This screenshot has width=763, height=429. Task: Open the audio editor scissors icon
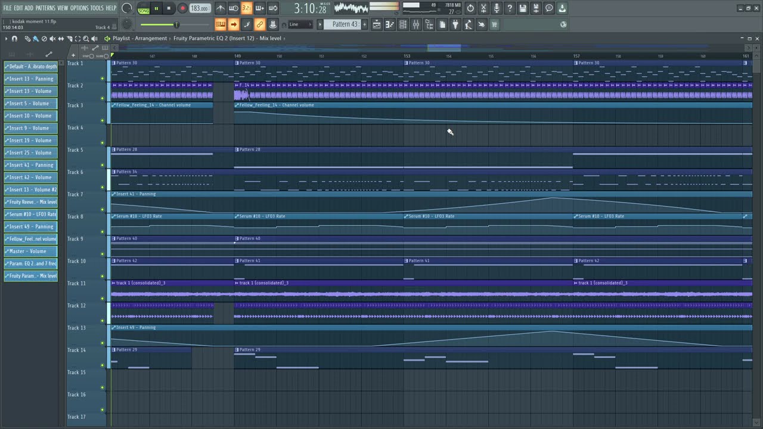click(x=483, y=8)
